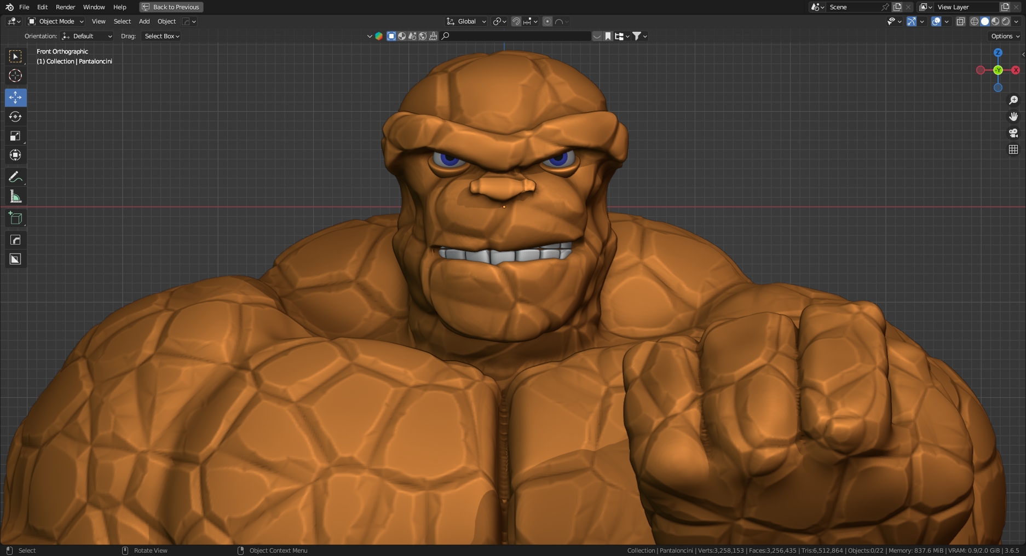The image size is (1026, 556).
Task: Click the View Layer name field
Action: tap(967, 7)
